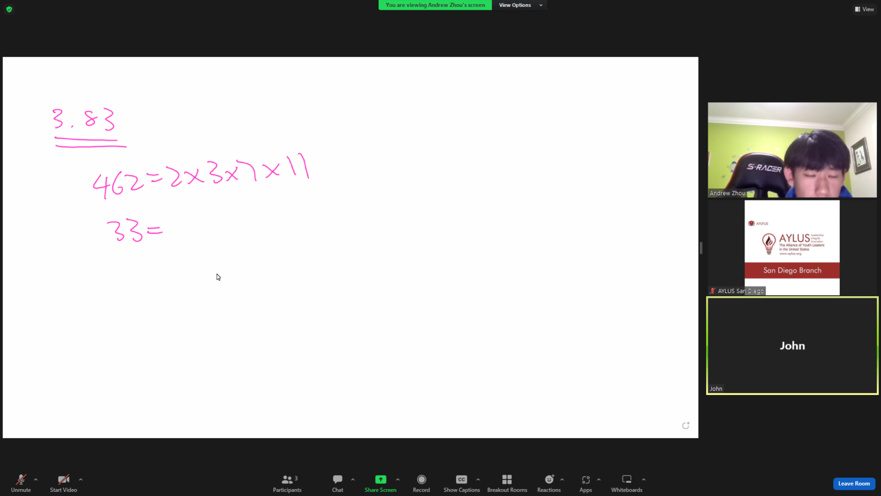Expand Show Captions options arrow
Image resolution: width=881 pixels, height=496 pixels.
tap(478, 479)
